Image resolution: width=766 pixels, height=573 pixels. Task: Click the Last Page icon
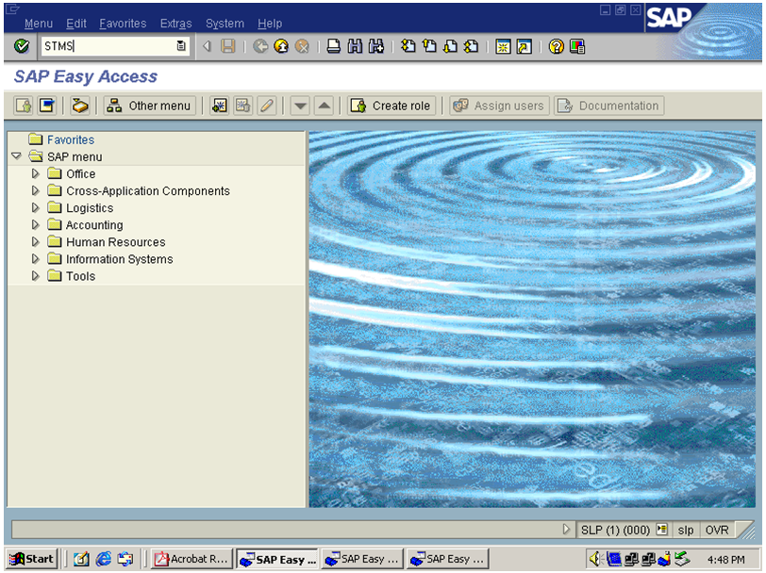tap(472, 46)
